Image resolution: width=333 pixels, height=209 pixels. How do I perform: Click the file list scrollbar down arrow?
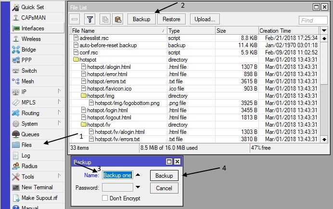[324, 139]
